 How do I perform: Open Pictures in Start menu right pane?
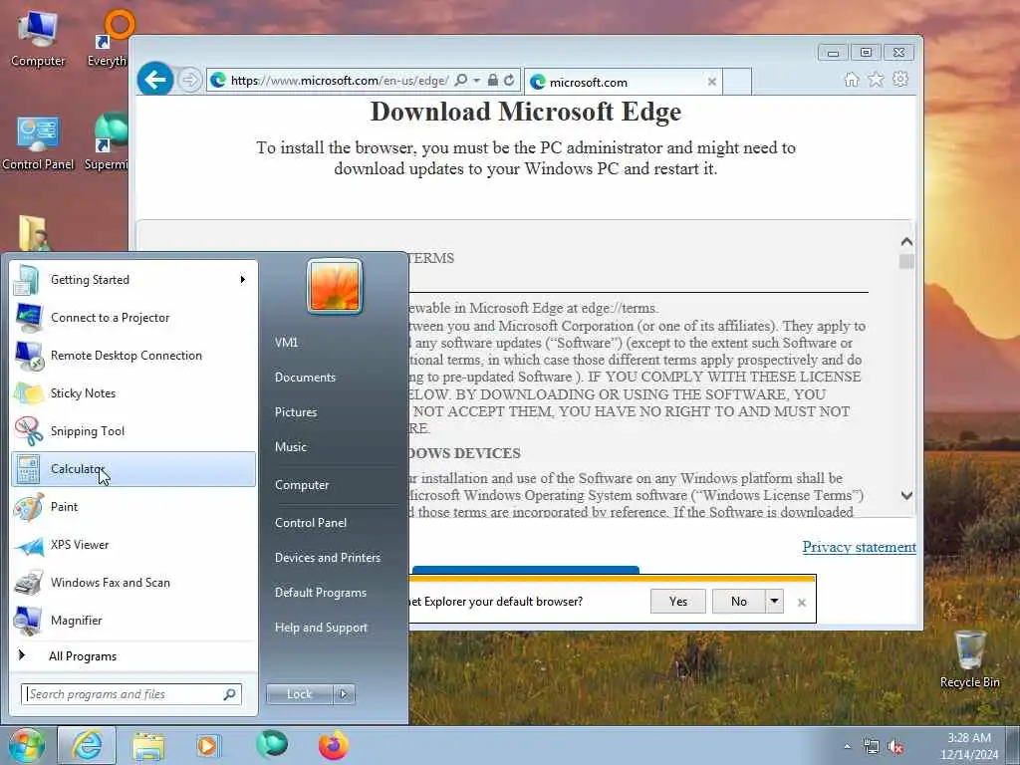(x=296, y=412)
